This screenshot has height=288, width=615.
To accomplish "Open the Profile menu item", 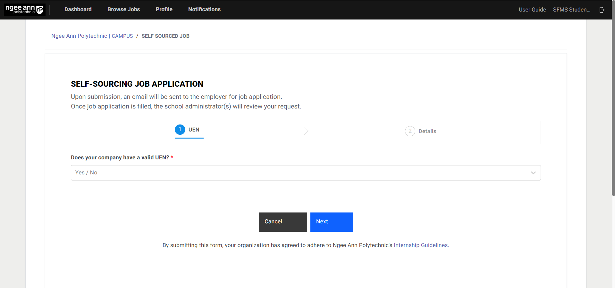I will (x=164, y=10).
